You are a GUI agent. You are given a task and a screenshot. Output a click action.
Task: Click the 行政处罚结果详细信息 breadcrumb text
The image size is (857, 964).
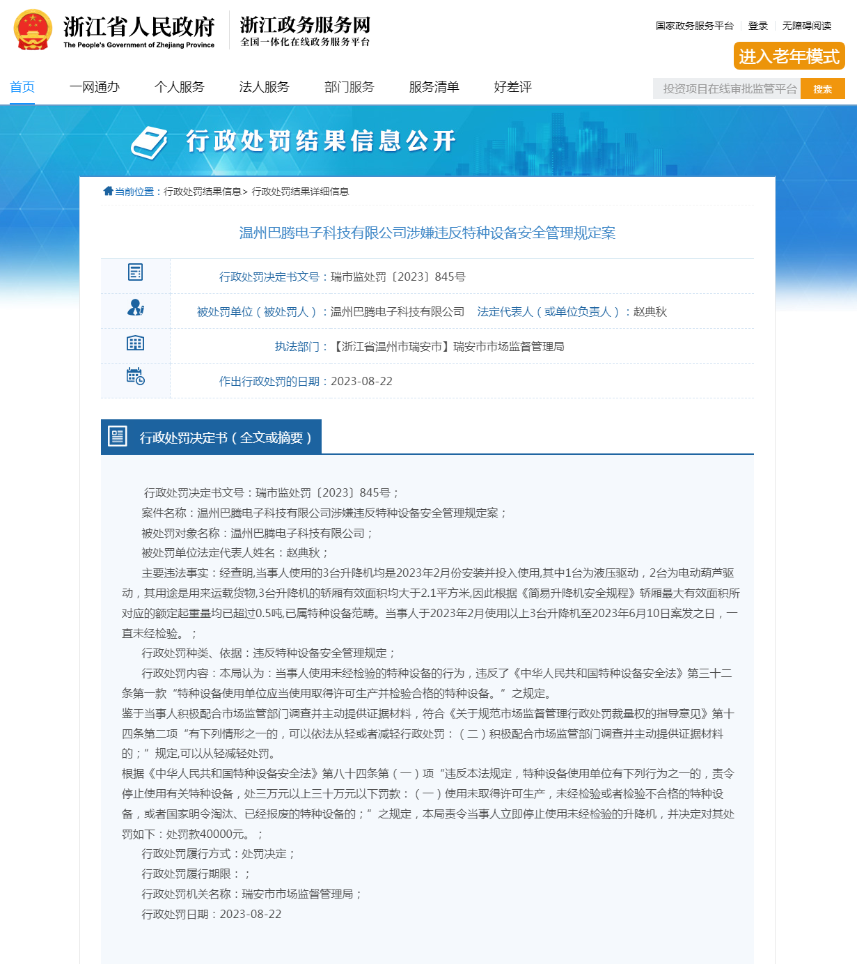(x=300, y=192)
